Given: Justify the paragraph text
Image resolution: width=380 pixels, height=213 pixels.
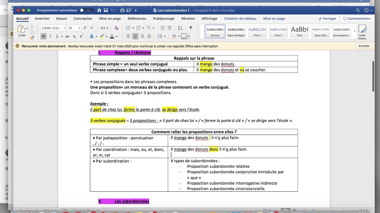Looking at the screenshot, I should coord(149,36).
